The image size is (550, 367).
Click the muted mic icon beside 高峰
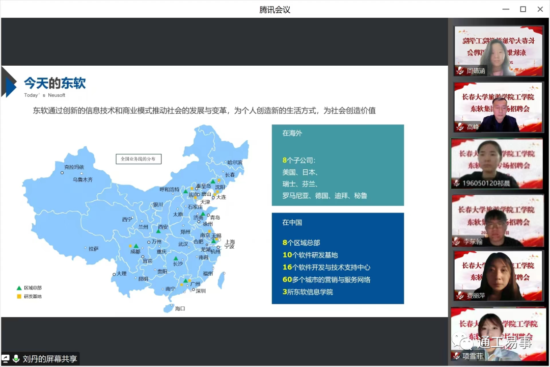tap(460, 127)
